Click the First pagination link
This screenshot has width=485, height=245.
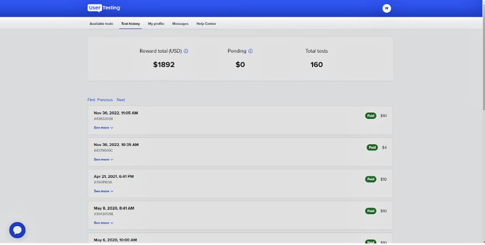pyautogui.click(x=91, y=100)
